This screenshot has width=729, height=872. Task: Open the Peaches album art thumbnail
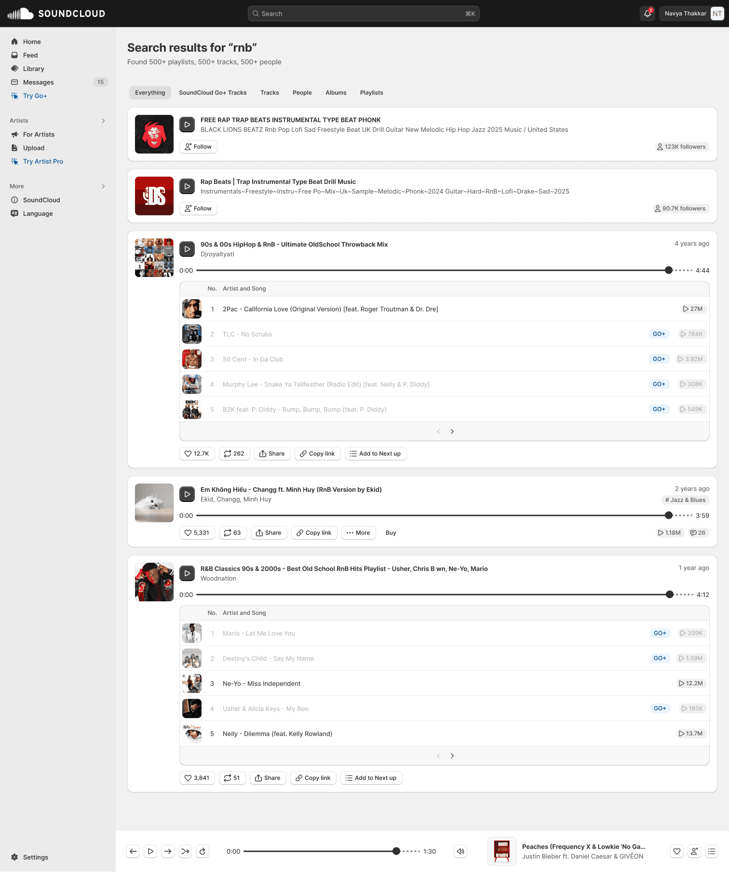502,851
